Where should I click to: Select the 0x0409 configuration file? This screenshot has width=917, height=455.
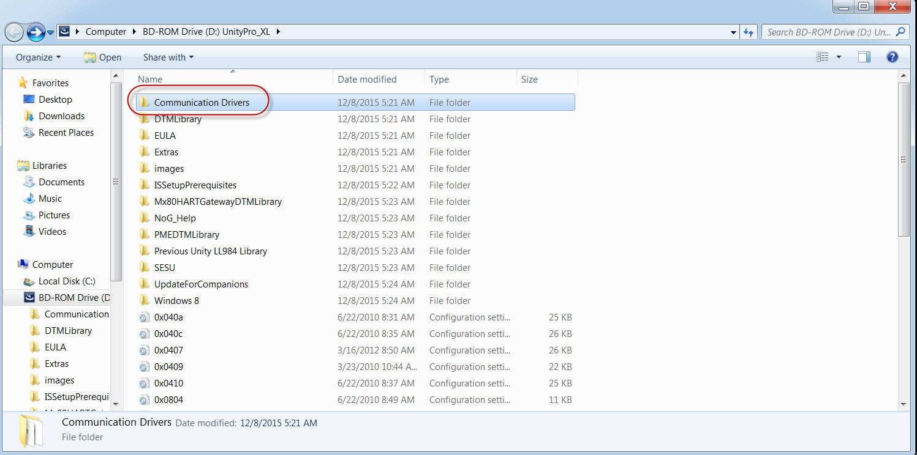pyautogui.click(x=168, y=366)
